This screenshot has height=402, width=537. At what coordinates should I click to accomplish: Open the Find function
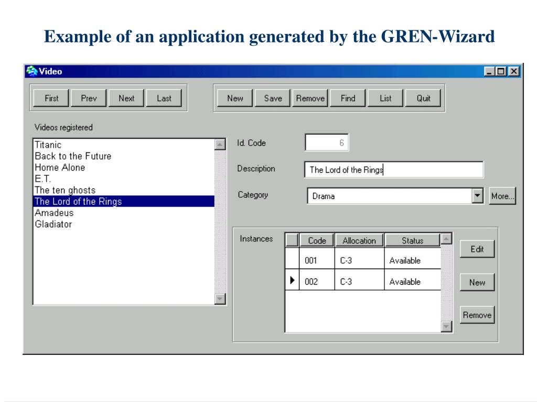348,98
